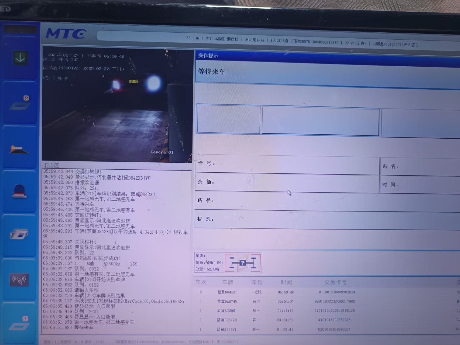
Task: Select the row with plate 黄冀DA8745
Action: (x=227, y=301)
